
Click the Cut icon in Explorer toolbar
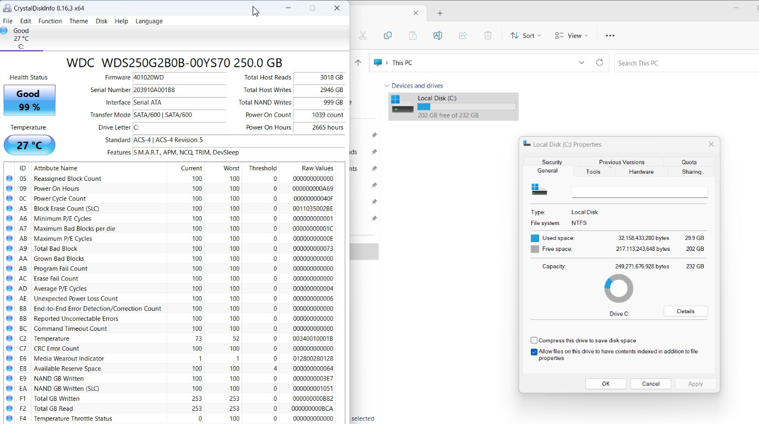click(x=363, y=35)
